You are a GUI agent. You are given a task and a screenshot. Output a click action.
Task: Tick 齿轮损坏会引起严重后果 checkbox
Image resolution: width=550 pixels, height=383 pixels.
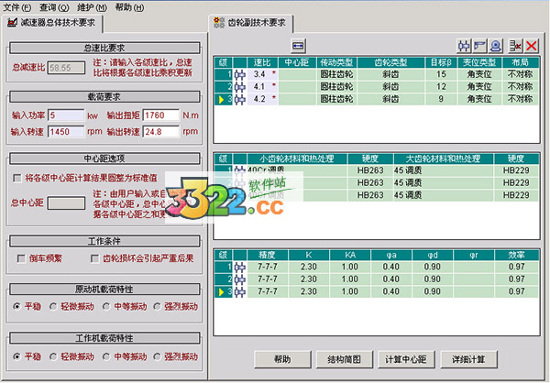(94, 258)
